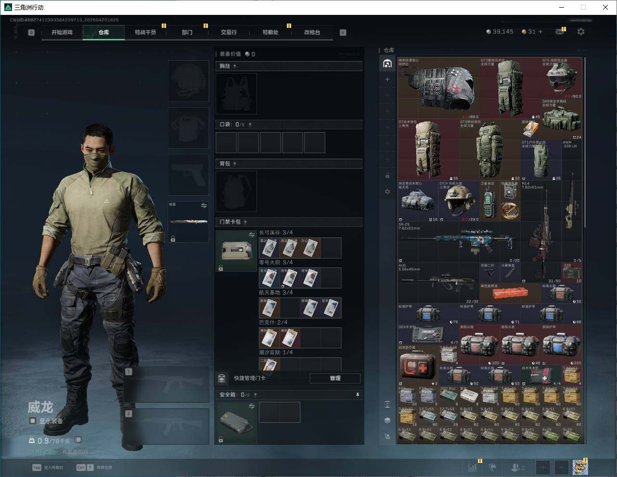Click the plus next to currency 31

pyautogui.click(x=540, y=32)
